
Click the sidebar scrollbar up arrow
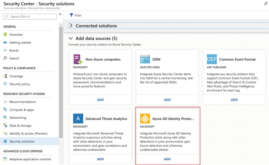point(61,25)
